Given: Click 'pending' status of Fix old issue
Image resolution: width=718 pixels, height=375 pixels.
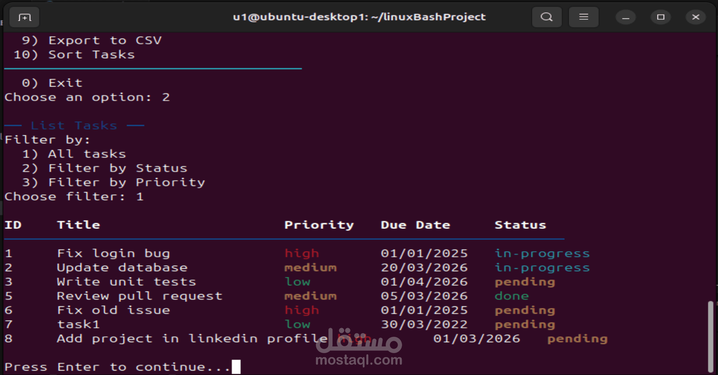Looking at the screenshot, I should pos(525,310).
